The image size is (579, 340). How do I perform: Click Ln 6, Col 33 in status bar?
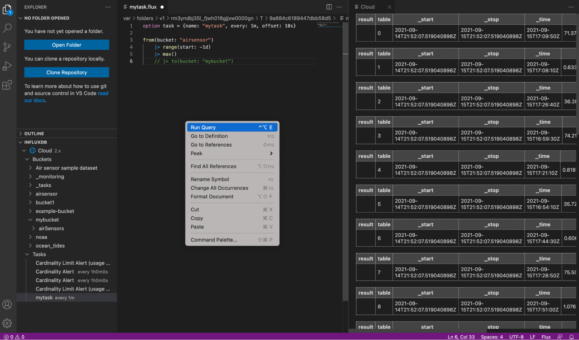[x=461, y=337]
